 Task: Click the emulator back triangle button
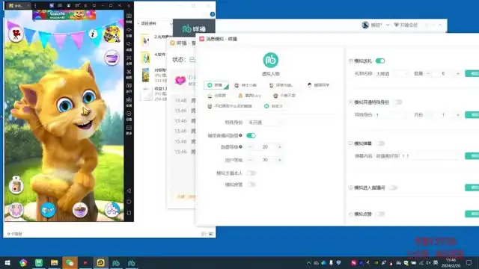click(x=129, y=191)
